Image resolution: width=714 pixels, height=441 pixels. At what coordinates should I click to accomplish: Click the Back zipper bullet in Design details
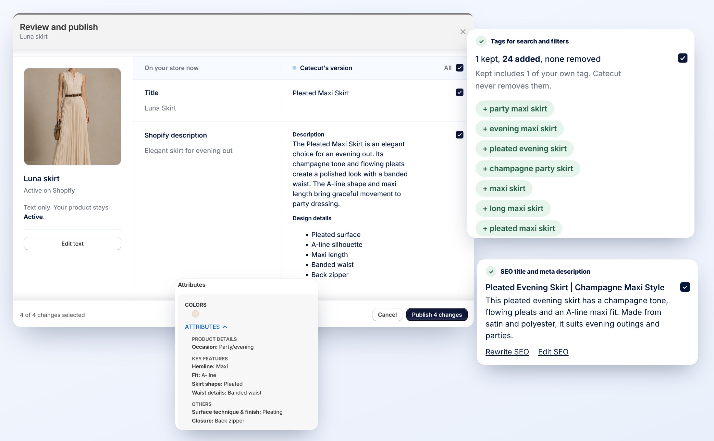330,275
